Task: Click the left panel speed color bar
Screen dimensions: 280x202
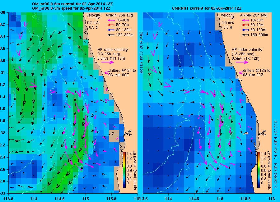Action: (x=124, y=170)
